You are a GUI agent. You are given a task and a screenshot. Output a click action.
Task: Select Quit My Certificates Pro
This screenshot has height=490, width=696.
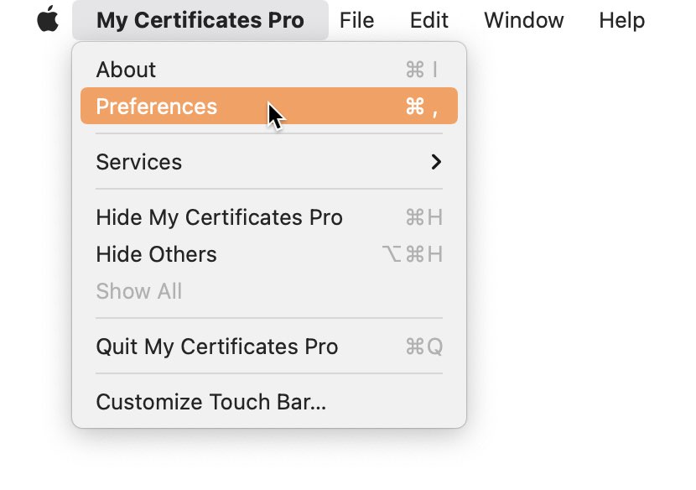click(x=269, y=347)
